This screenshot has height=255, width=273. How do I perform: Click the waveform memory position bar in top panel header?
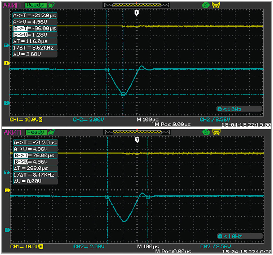pyautogui.click(x=136, y=5)
